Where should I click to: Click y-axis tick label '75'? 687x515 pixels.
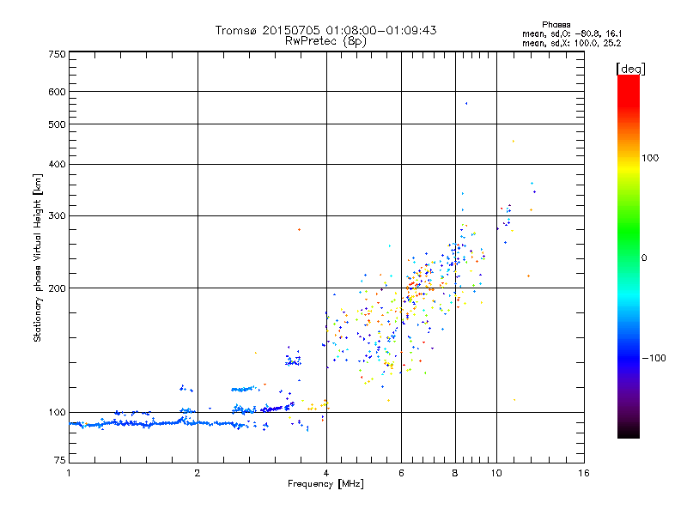tap(60, 460)
